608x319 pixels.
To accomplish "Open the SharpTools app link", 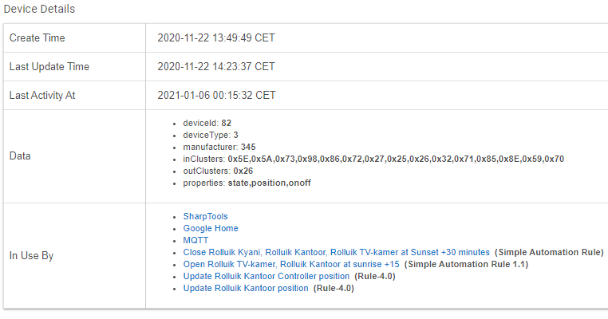I will 205,216.
